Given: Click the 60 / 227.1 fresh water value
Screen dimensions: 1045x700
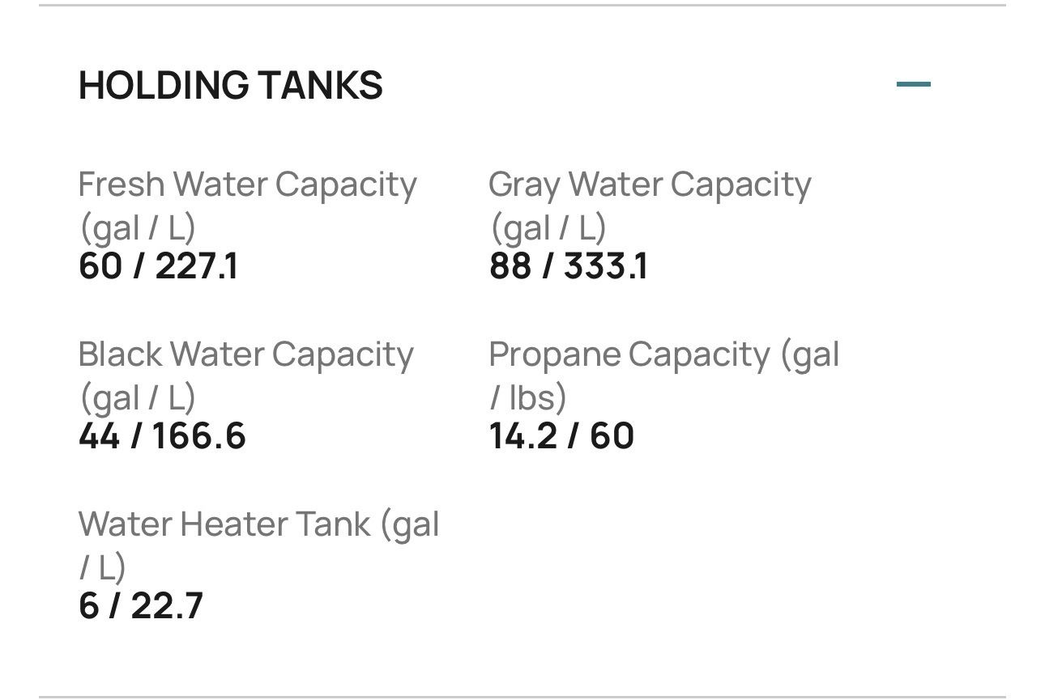Looking at the screenshot, I should [159, 267].
